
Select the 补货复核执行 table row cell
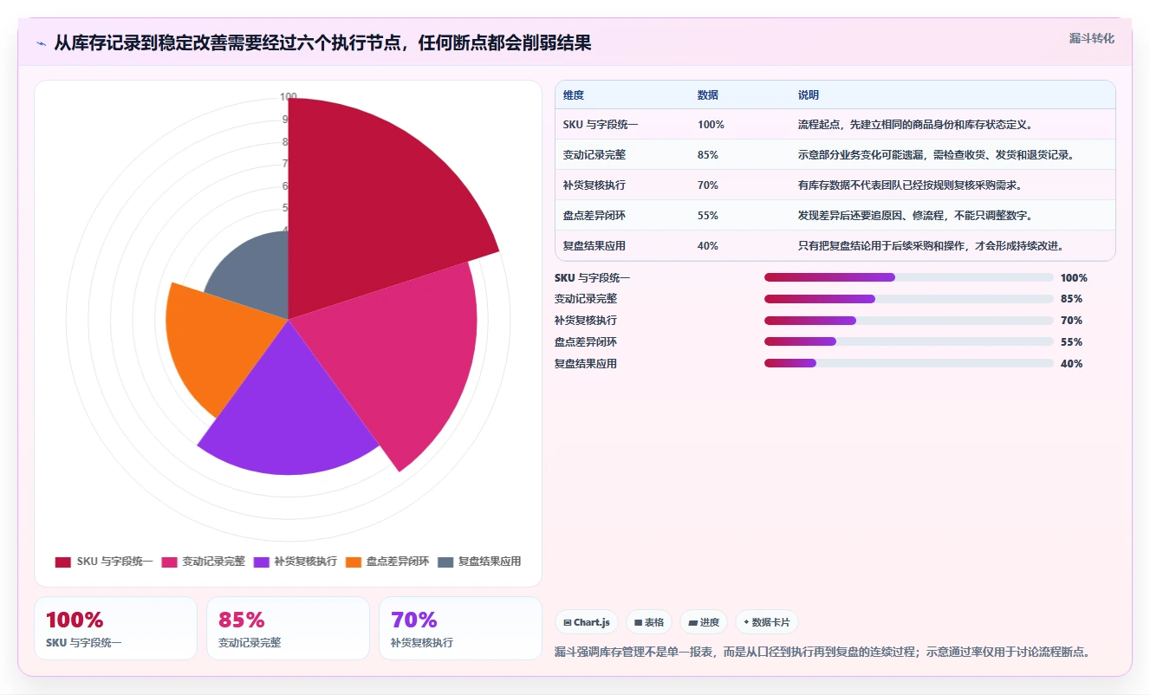[x=594, y=185]
